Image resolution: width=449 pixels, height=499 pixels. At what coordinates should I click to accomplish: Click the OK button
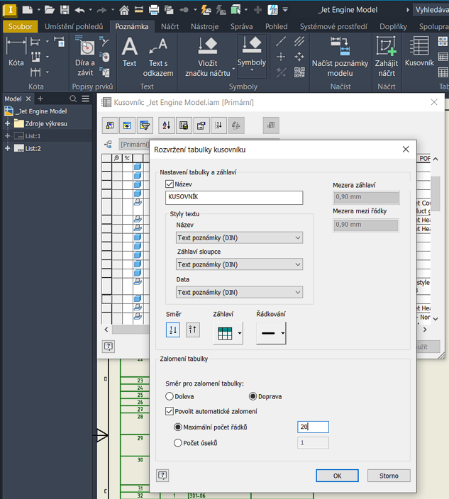pyautogui.click(x=337, y=476)
